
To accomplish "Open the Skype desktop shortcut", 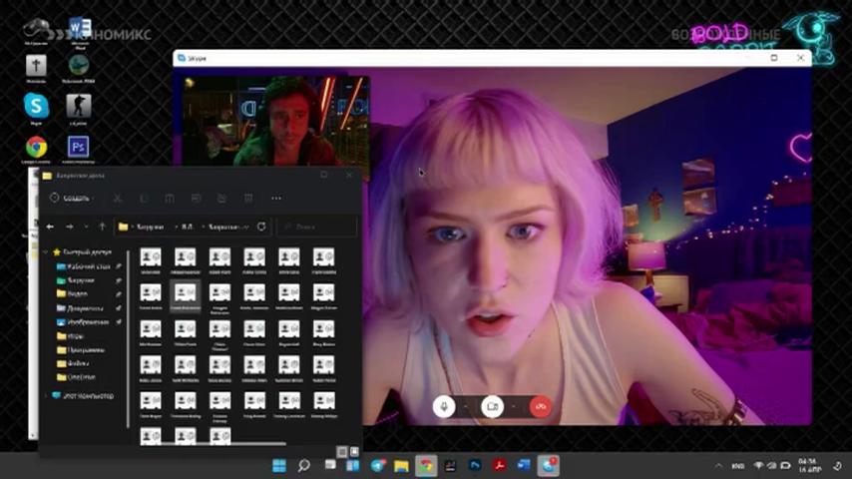I will click(36, 108).
